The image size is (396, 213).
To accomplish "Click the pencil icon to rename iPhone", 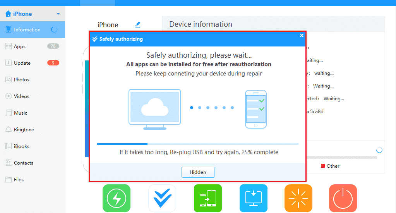I will pyautogui.click(x=138, y=24).
